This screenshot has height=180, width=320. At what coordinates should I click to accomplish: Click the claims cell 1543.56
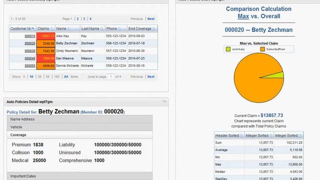pyautogui.click(x=45, y=51)
